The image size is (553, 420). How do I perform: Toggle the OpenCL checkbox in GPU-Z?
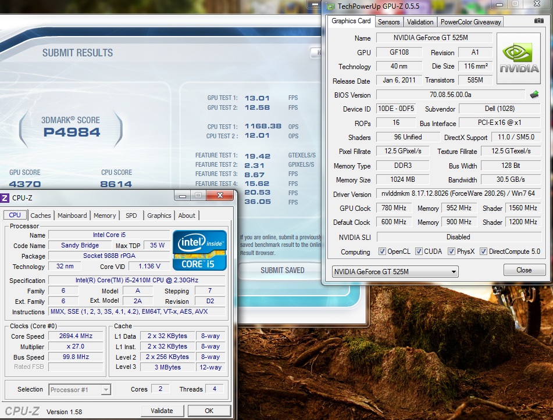click(382, 251)
